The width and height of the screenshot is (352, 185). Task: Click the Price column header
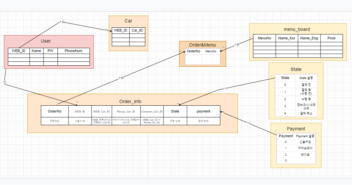(x=332, y=38)
